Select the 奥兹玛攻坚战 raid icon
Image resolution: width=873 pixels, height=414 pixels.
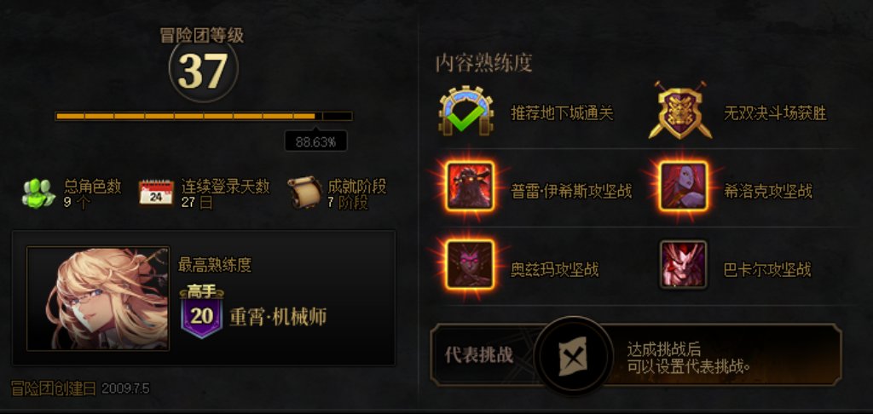[x=470, y=264]
